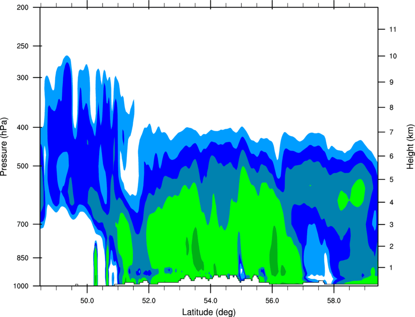Click the 5 km height label

[x=392, y=180]
